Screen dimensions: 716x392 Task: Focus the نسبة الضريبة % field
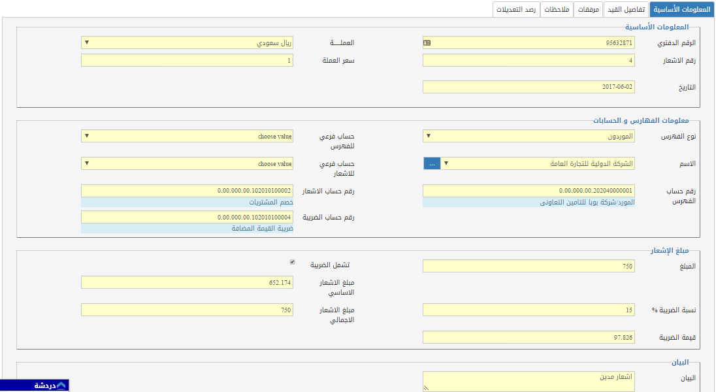tap(528, 310)
